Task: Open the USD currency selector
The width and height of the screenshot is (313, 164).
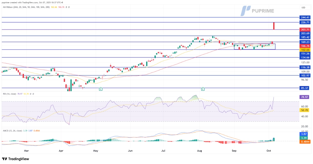Action: click(x=303, y=7)
